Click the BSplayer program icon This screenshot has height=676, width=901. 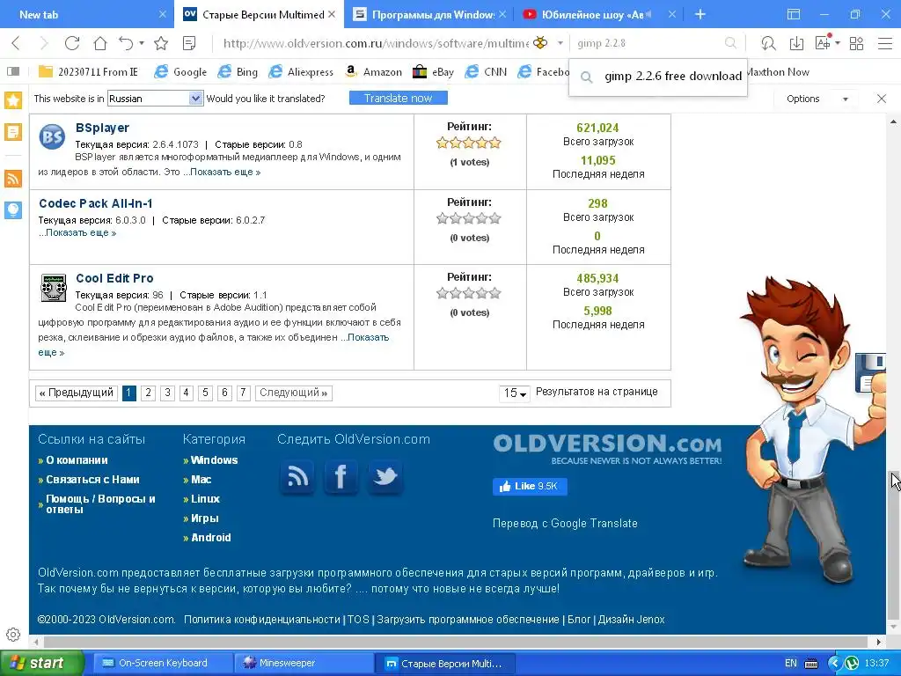pyautogui.click(x=52, y=136)
